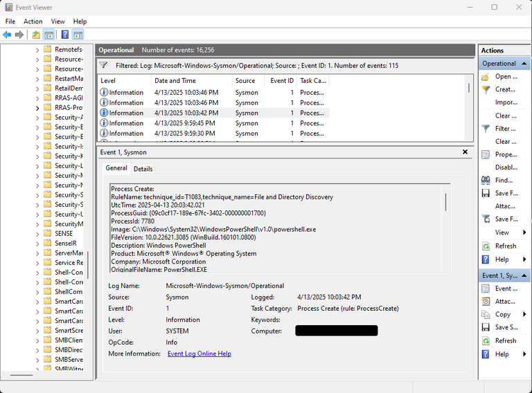Select the 9:59:30 PM Sysmon event row
Image resolution: width=532 pixels, height=393 pixels.
[x=214, y=134]
